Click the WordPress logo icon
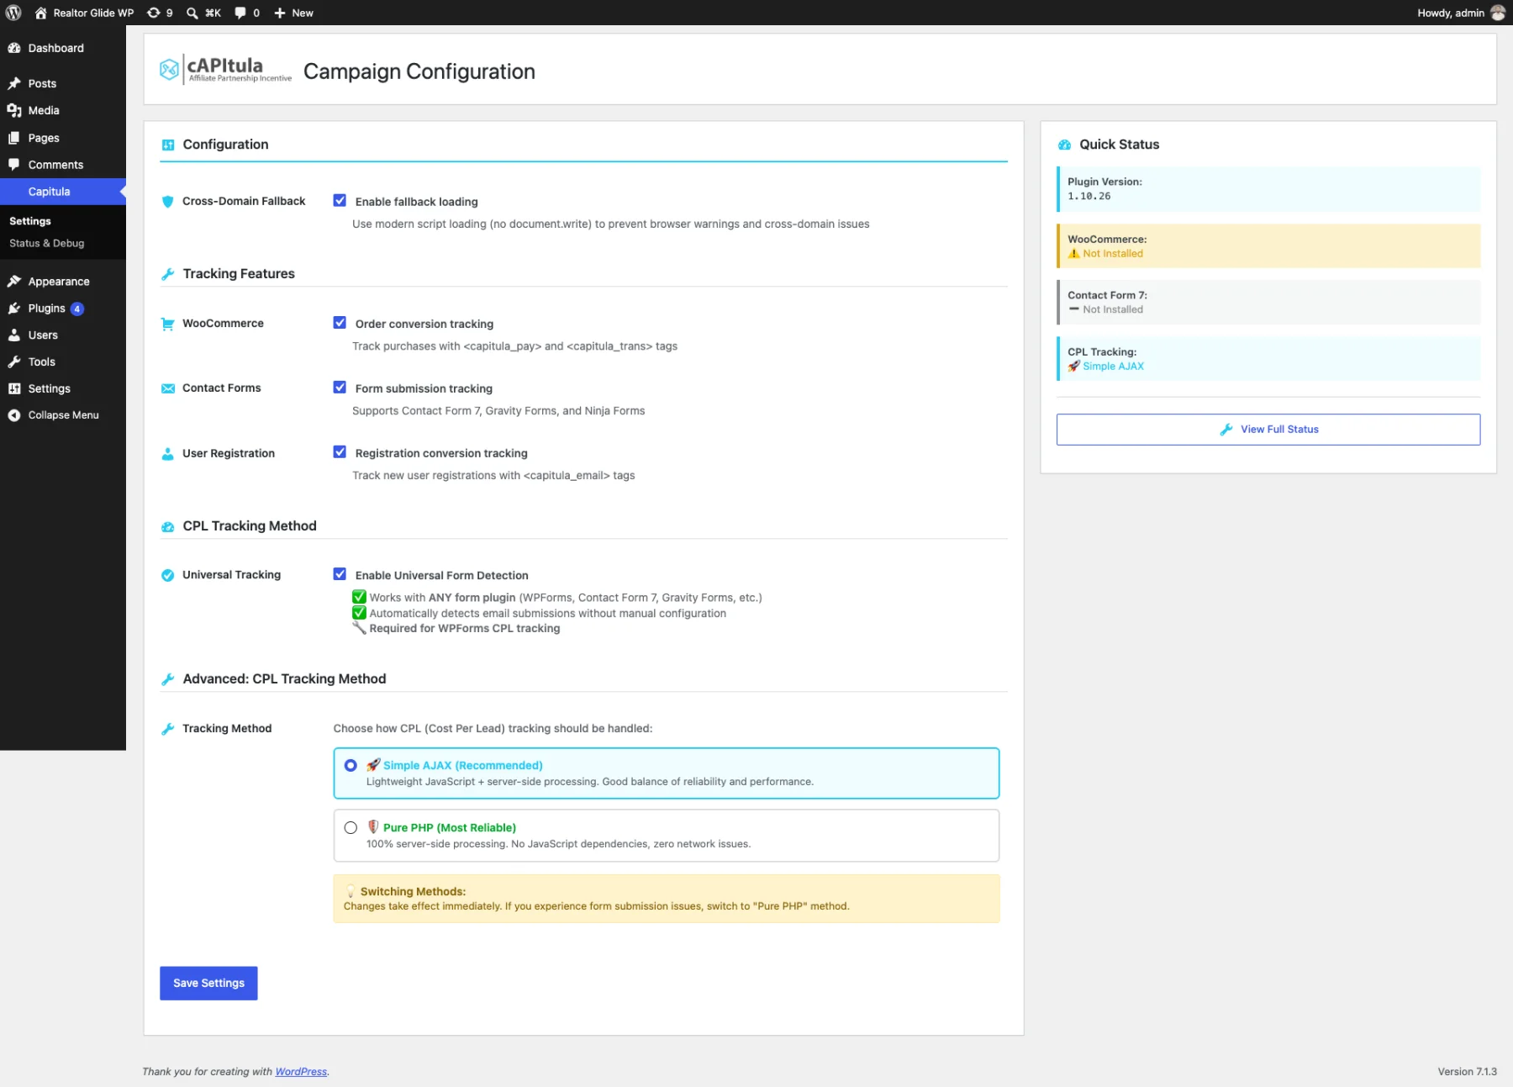1513x1087 pixels. [x=13, y=13]
